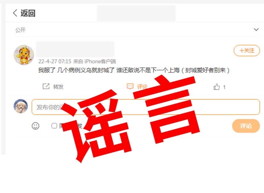Click the blurred poster username

tap(75, 49)
